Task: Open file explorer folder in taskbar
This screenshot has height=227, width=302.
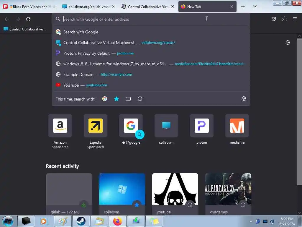Action: (x=99, y=221)
